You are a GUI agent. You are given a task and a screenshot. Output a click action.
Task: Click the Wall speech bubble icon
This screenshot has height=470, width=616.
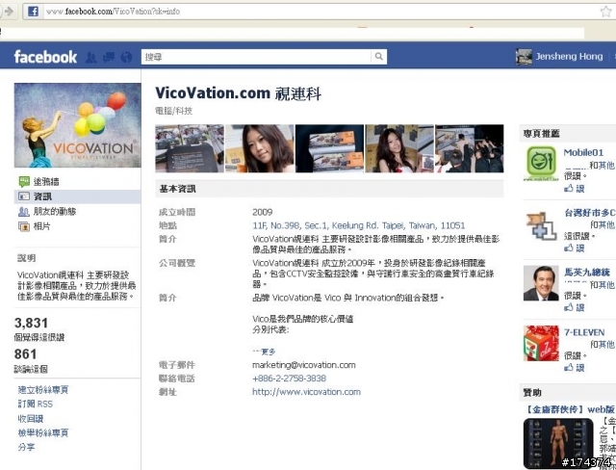[24, 182]
